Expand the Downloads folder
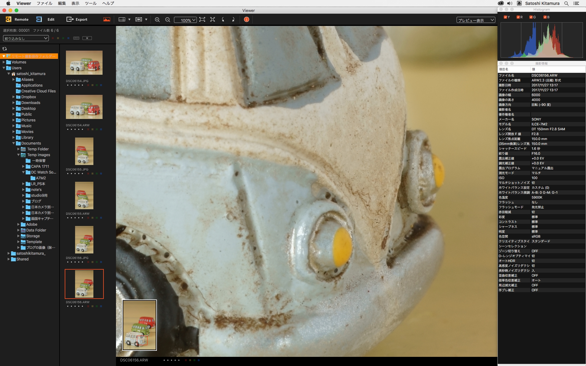586x366 pixels. click(x=13, y=103)
